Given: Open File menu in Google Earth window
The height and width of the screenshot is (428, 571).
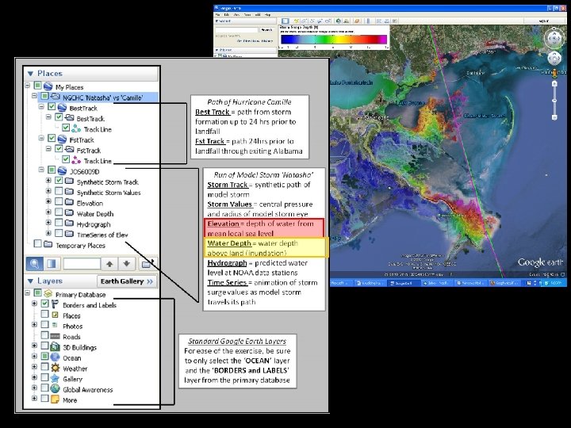Looking at the screenshot, I should coord(218,15).
